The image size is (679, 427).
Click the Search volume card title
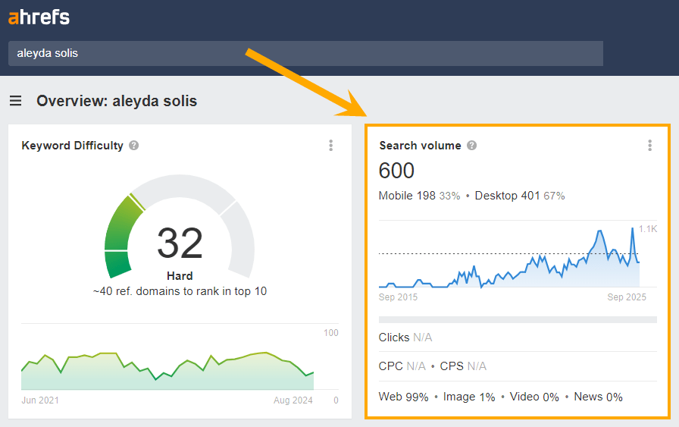point(420,145)
